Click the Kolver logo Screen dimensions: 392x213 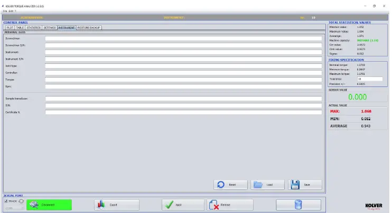pyautogui.click(x=374, y=206)
